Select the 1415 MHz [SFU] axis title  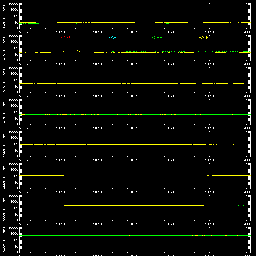pos(4,112)
